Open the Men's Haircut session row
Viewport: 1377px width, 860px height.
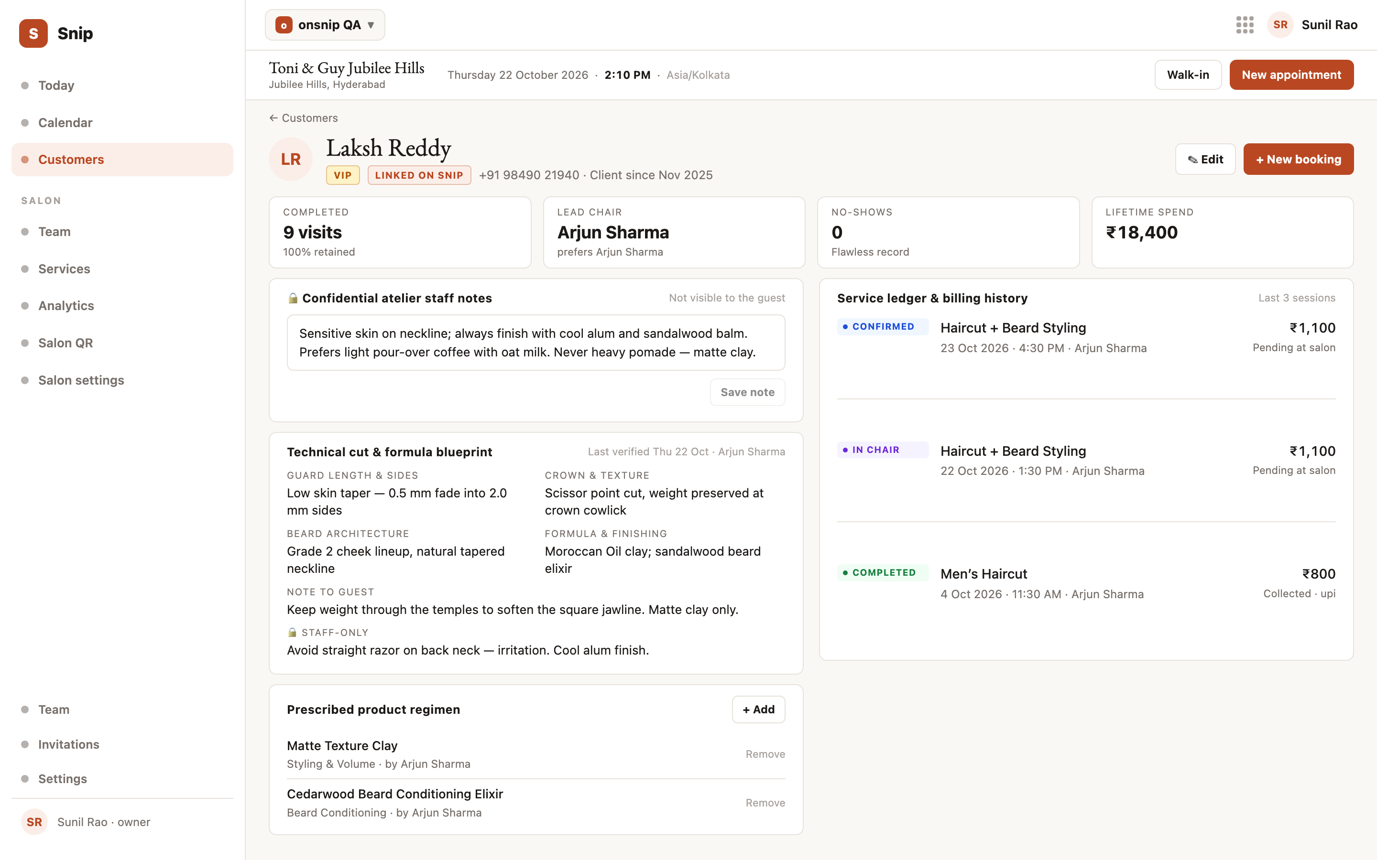(x=1086, y=583)
